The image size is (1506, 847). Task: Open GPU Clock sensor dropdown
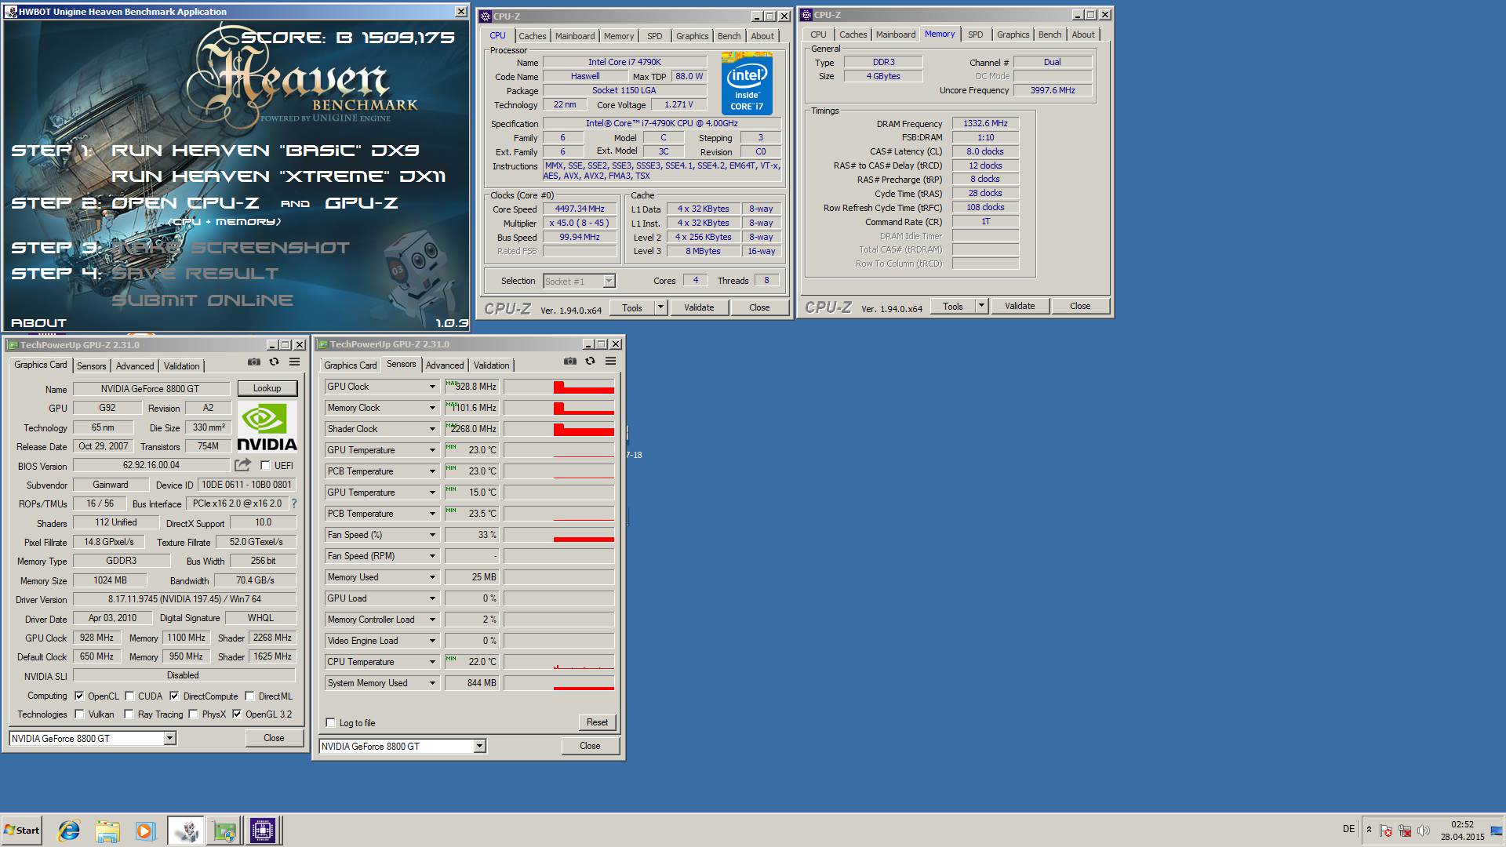431,387
